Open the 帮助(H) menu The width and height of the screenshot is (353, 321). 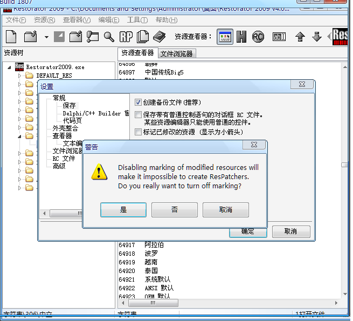click(167, 20)
